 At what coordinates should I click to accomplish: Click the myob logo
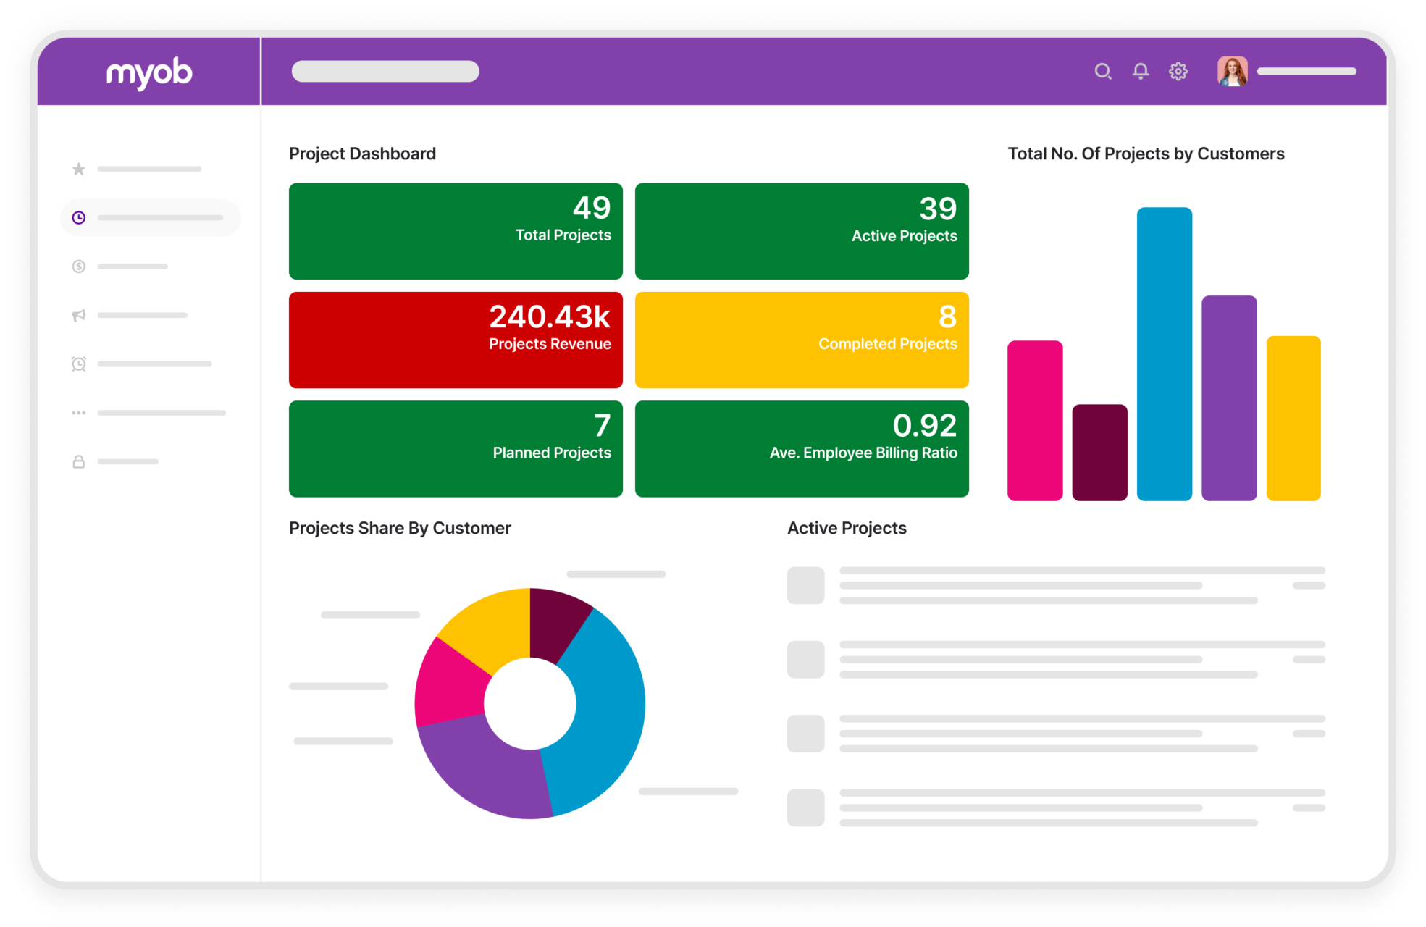[x=148, y=72]
